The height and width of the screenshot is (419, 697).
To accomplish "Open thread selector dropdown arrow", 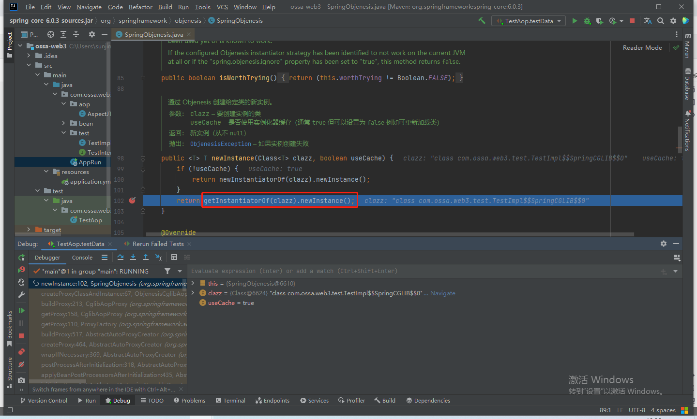I will (x=180, y=271).
